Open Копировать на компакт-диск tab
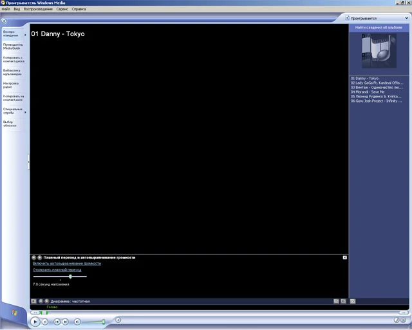412x330 pixels. 14,98
